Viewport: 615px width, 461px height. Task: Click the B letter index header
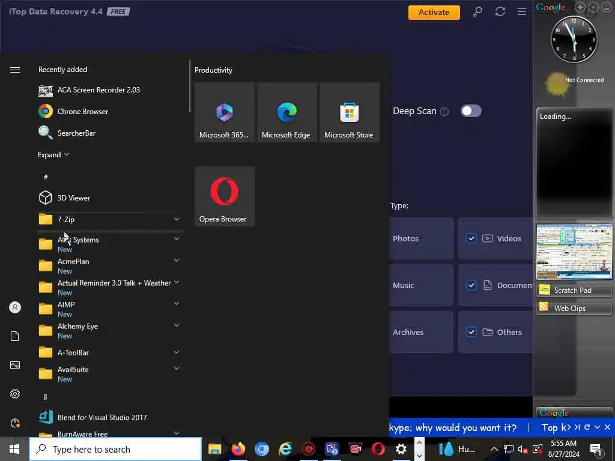pos(45,397)
